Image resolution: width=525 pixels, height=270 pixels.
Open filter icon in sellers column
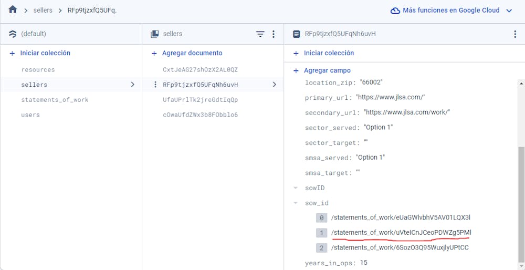pyautogui.click(x=260, y=34)
